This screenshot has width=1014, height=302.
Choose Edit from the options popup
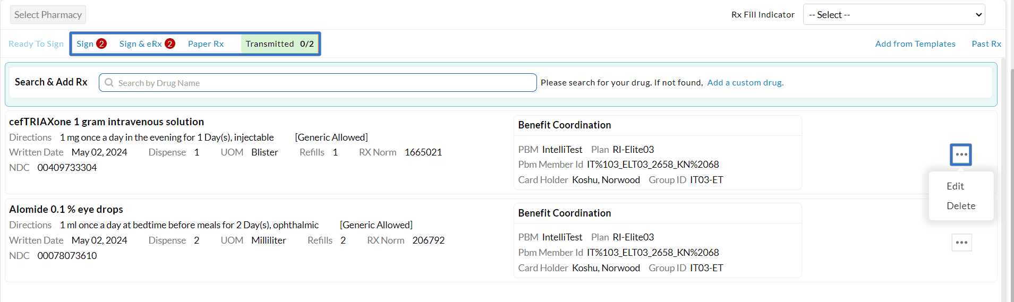coord(955,186)
